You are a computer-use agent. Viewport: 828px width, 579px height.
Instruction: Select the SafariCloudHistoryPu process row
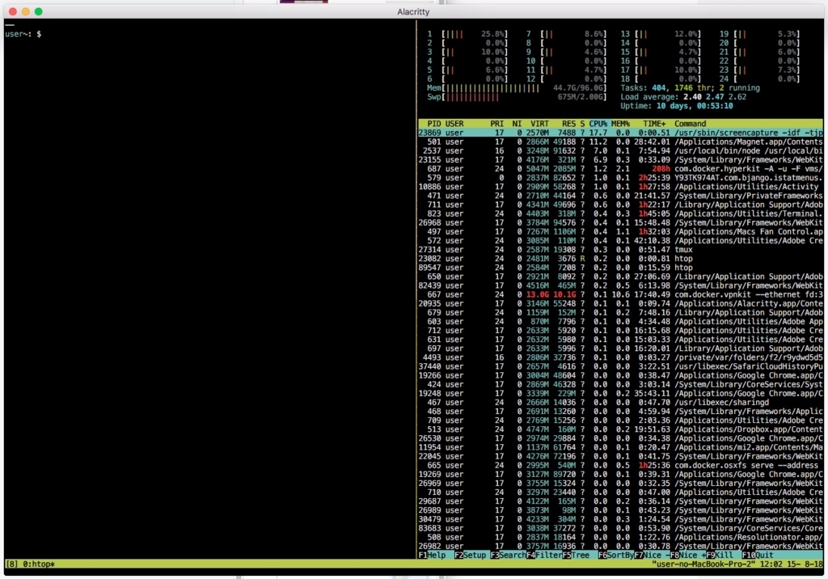[620, 366]
